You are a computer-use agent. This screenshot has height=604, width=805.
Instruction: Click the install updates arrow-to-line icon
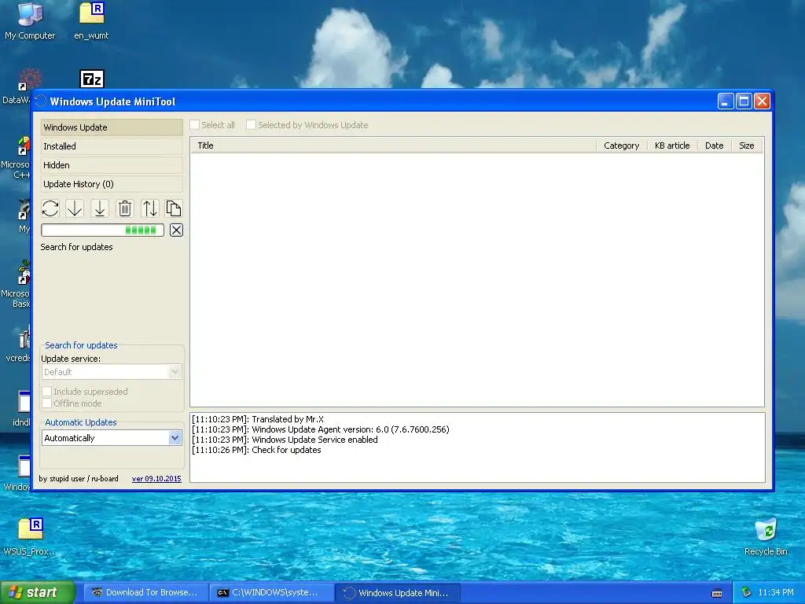click(100, 208)
